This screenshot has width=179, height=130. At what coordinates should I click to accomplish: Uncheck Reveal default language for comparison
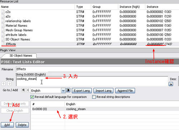[32, 97]
